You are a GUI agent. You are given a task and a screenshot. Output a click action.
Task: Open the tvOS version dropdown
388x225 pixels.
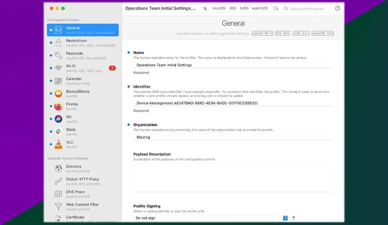click(x=301, y=33)
